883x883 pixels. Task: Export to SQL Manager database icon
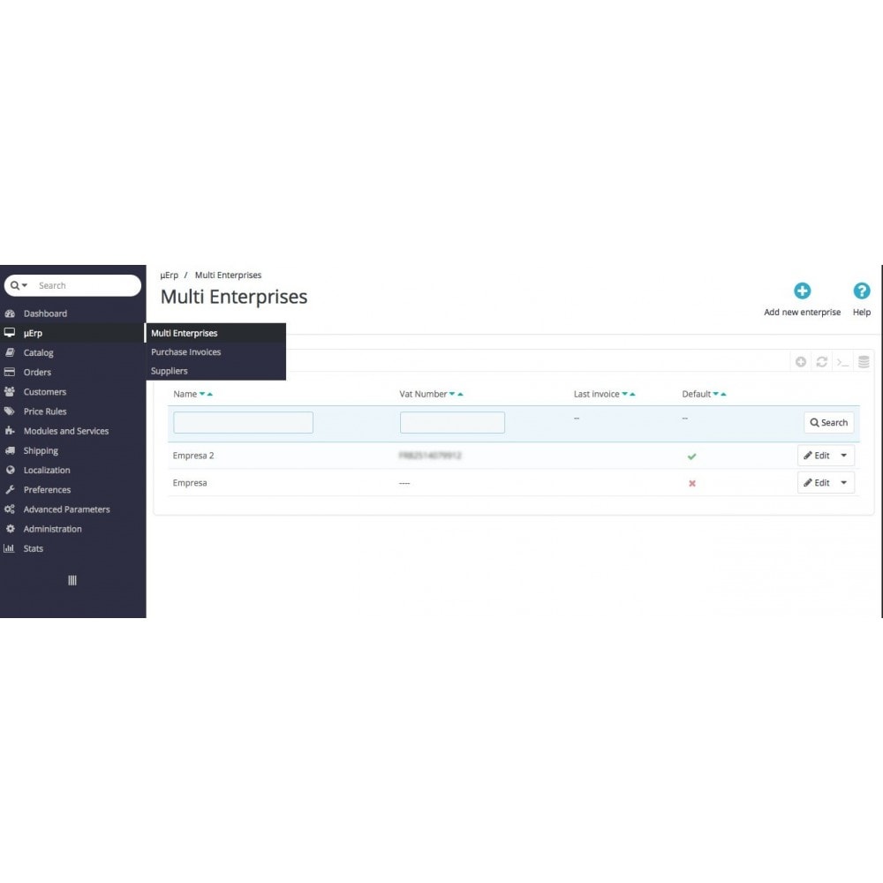click(864, 362)
